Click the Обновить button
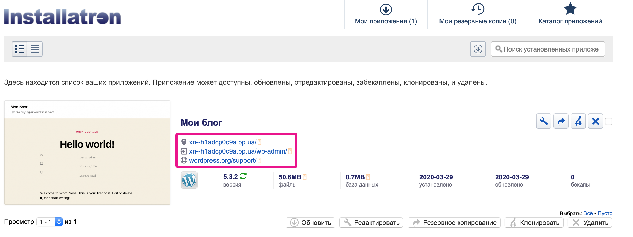The height and width of the screenshot is (237, 633). (x=310, y=223)
